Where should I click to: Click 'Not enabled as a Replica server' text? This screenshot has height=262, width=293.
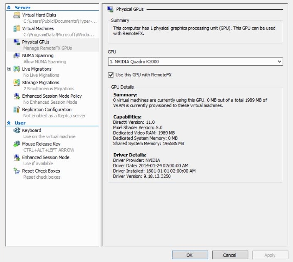(x=55, y=116)
